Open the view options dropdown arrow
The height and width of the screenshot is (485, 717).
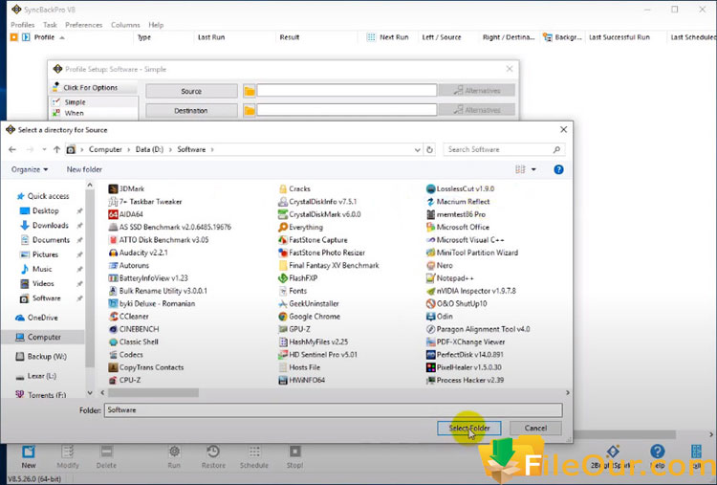click(533, 169)
